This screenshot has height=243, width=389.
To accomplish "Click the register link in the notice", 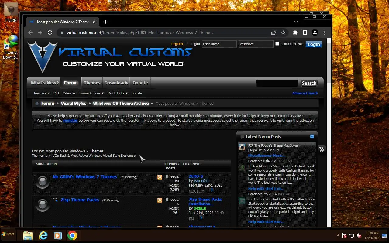I will pos(70,121).
